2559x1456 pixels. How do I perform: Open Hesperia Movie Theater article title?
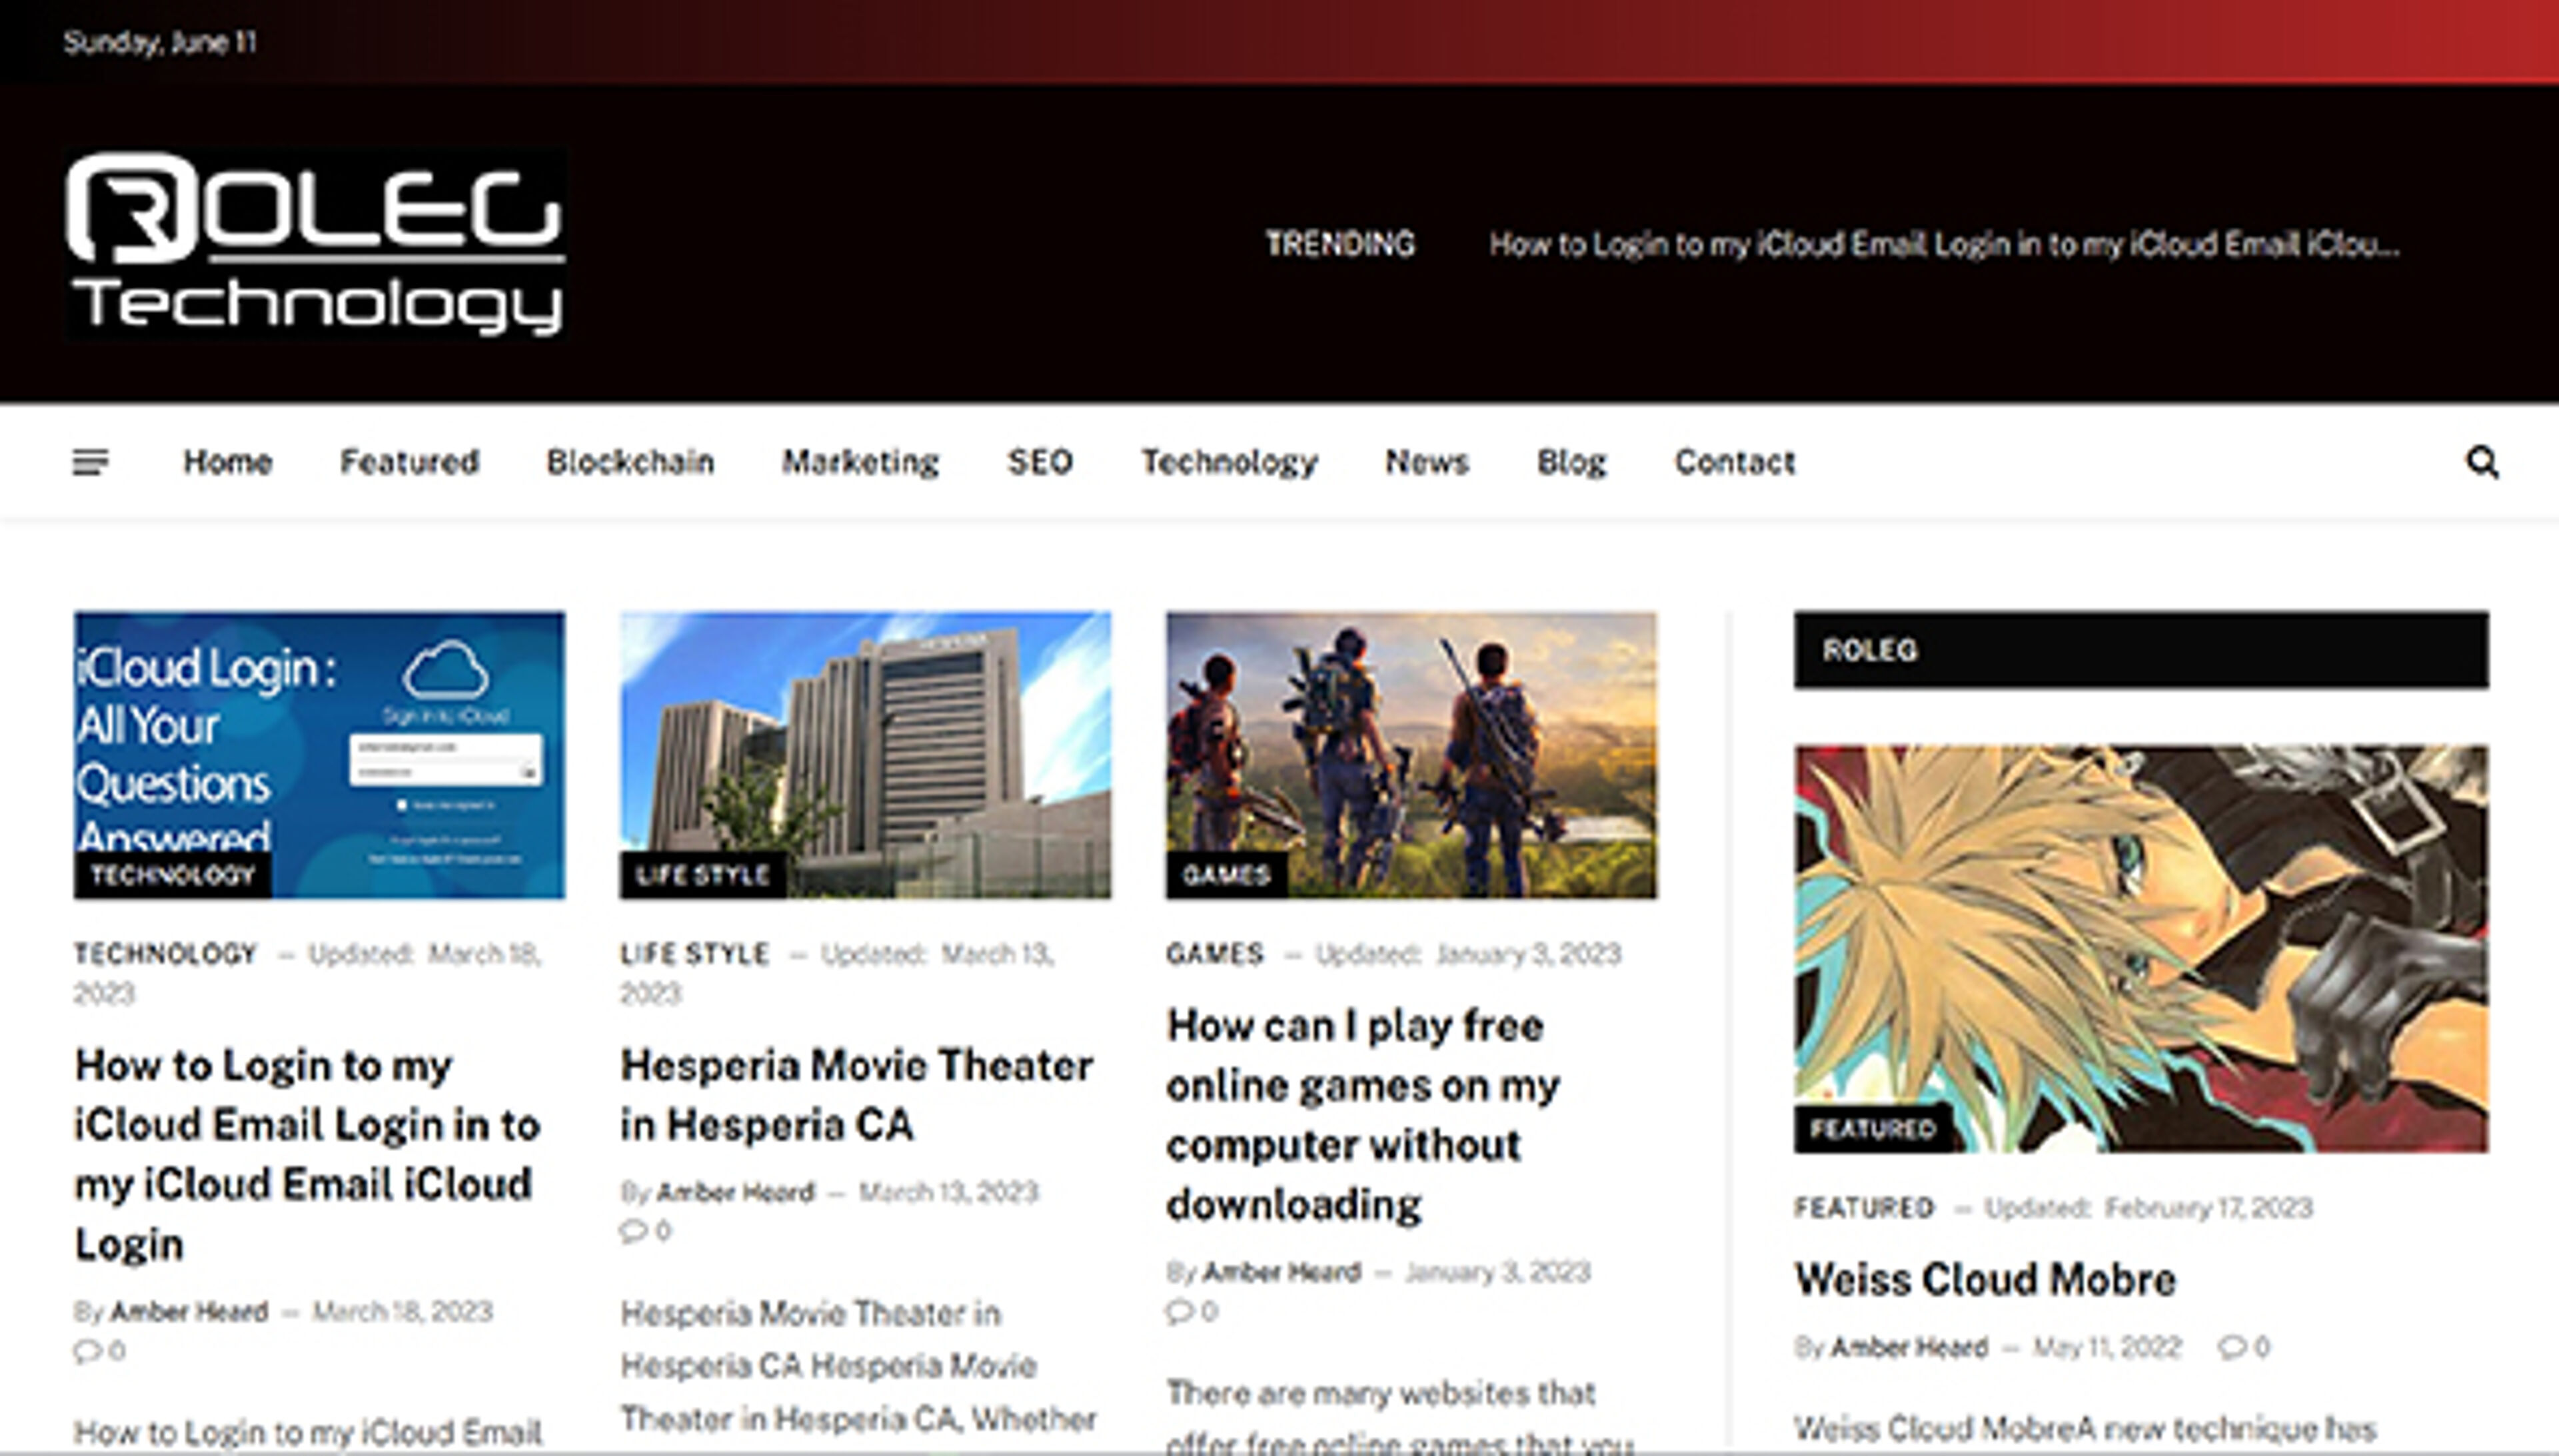(856, 1094)
